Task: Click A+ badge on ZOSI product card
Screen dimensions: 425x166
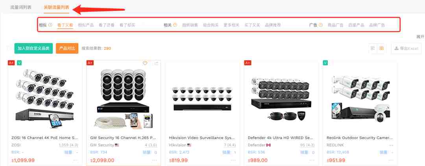Action: (x=11, y=63)
